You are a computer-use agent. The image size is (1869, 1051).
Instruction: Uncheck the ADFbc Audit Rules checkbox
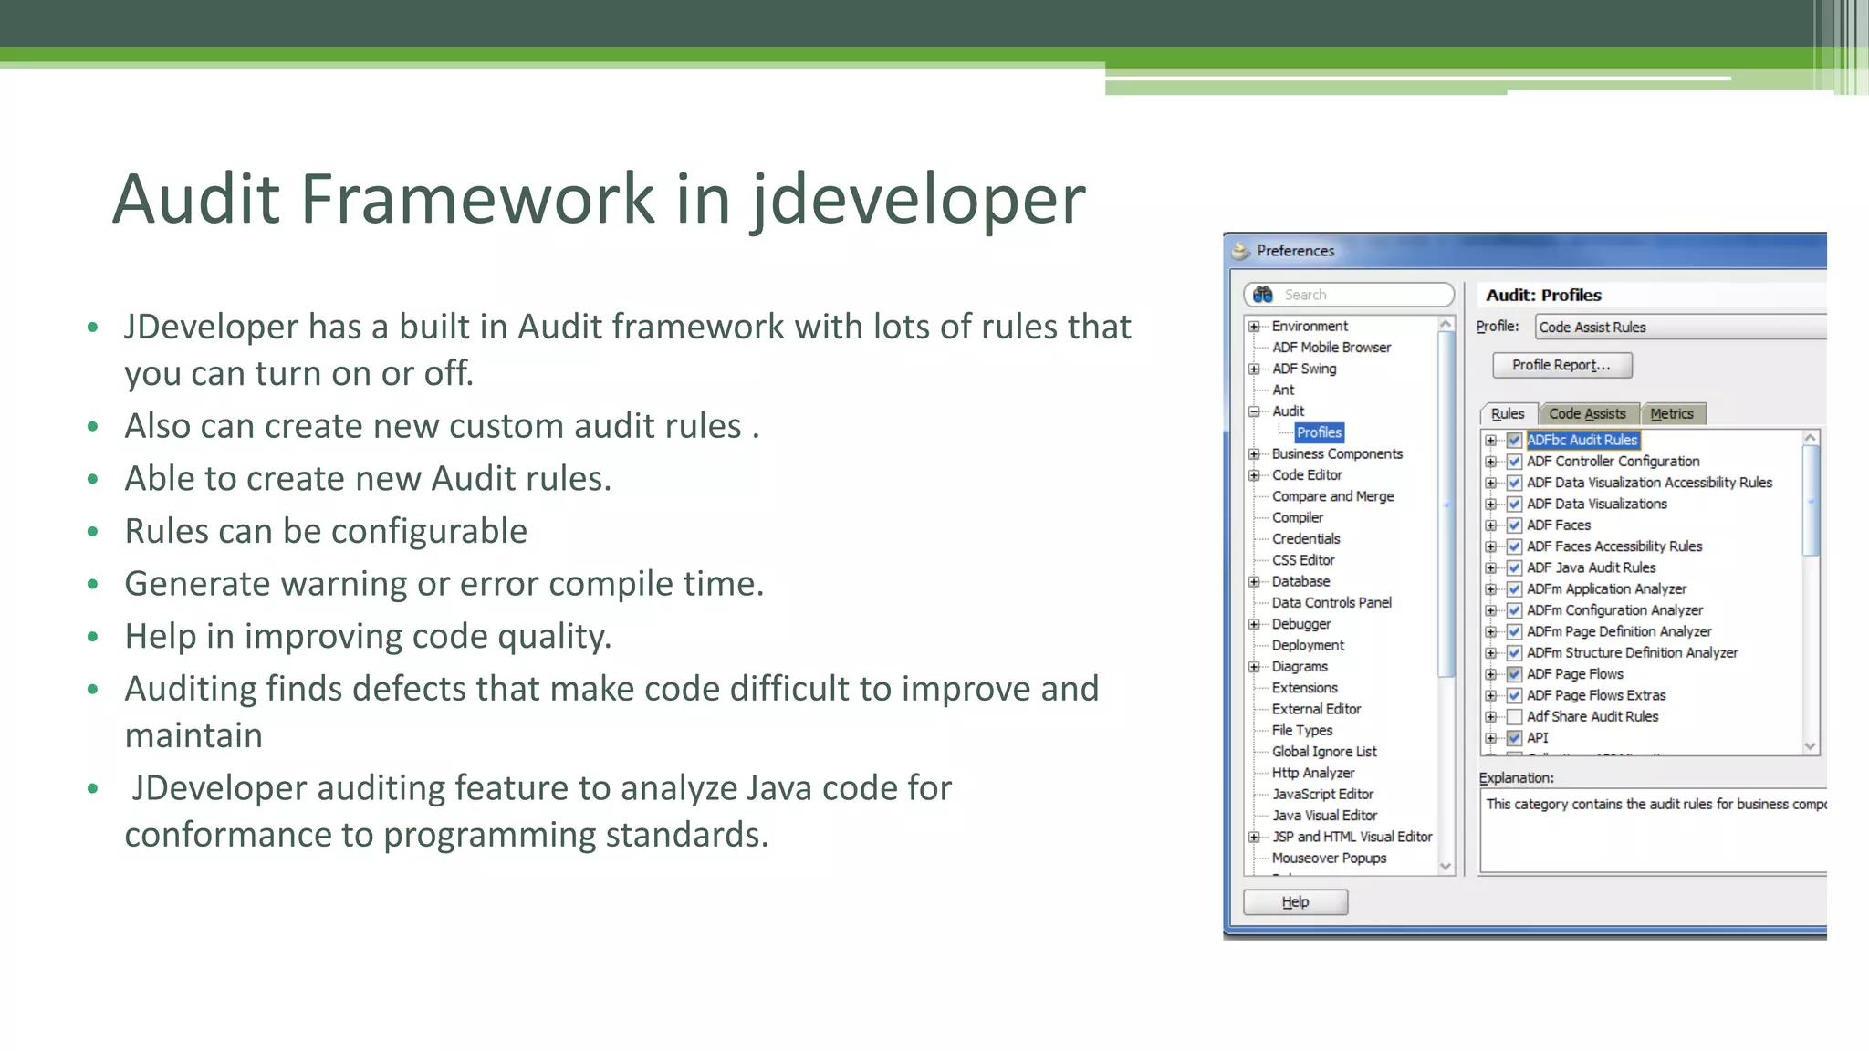coord(1514,441)
